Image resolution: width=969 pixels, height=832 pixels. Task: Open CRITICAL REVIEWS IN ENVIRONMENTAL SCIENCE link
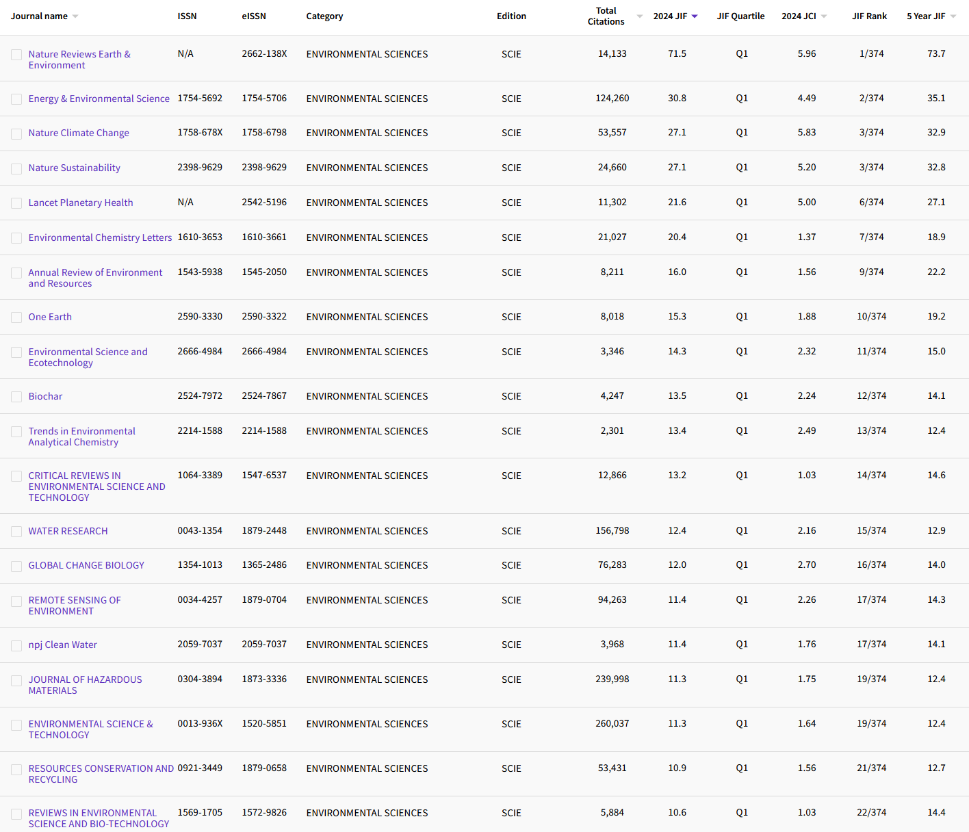click(96, 486)
